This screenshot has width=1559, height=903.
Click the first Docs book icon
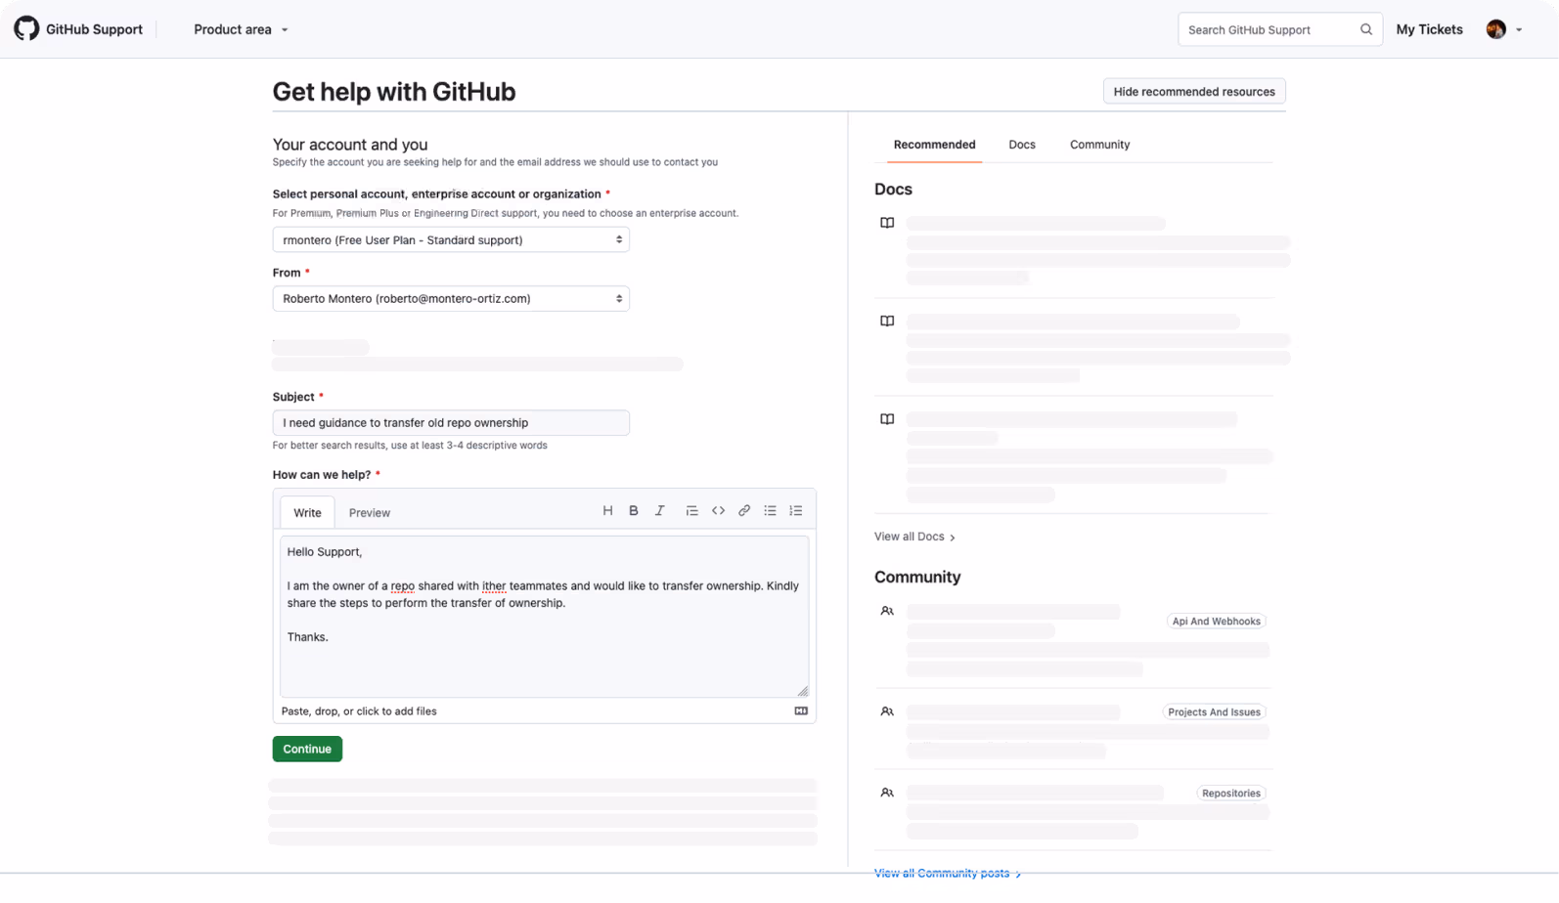[x=887, y=223]
